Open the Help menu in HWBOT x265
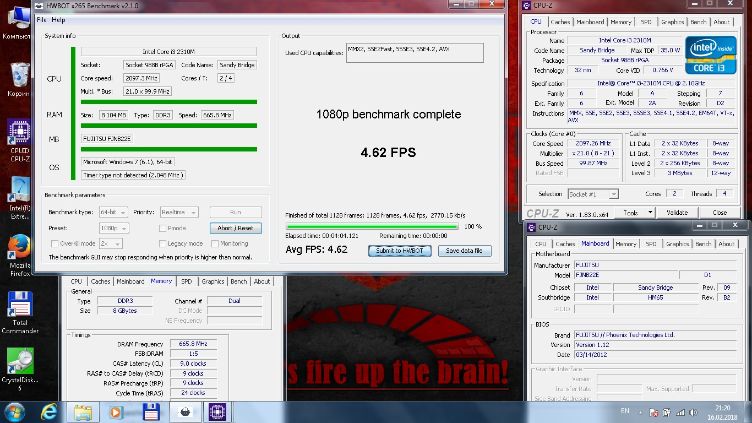 coord(58,20)
